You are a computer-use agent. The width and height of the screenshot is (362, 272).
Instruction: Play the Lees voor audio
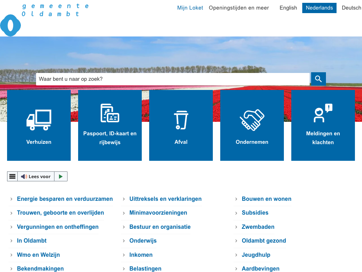tap(61, 176)
